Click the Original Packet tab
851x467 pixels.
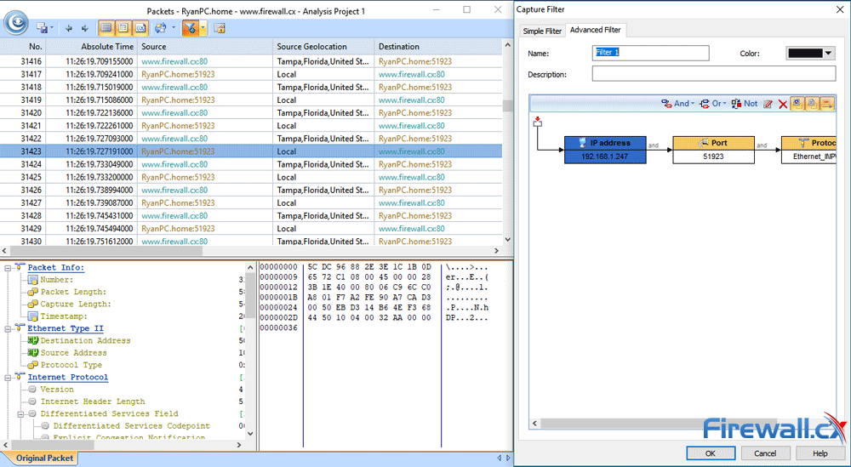click(x=44, y=458)
